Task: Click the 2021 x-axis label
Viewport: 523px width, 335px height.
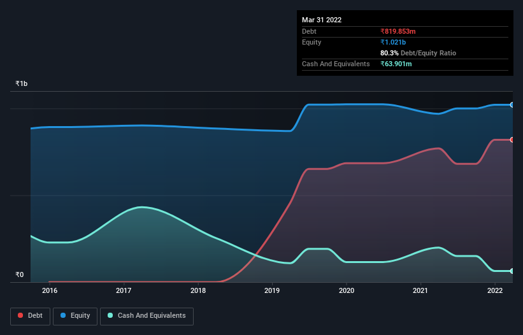Action: pos(420,290)
